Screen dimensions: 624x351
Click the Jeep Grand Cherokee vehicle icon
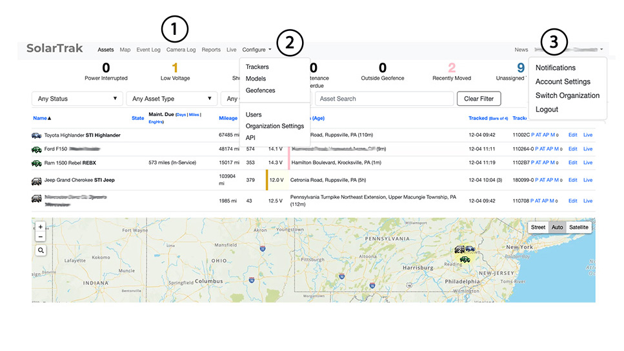pyautogui.click(x=37, y=180)
